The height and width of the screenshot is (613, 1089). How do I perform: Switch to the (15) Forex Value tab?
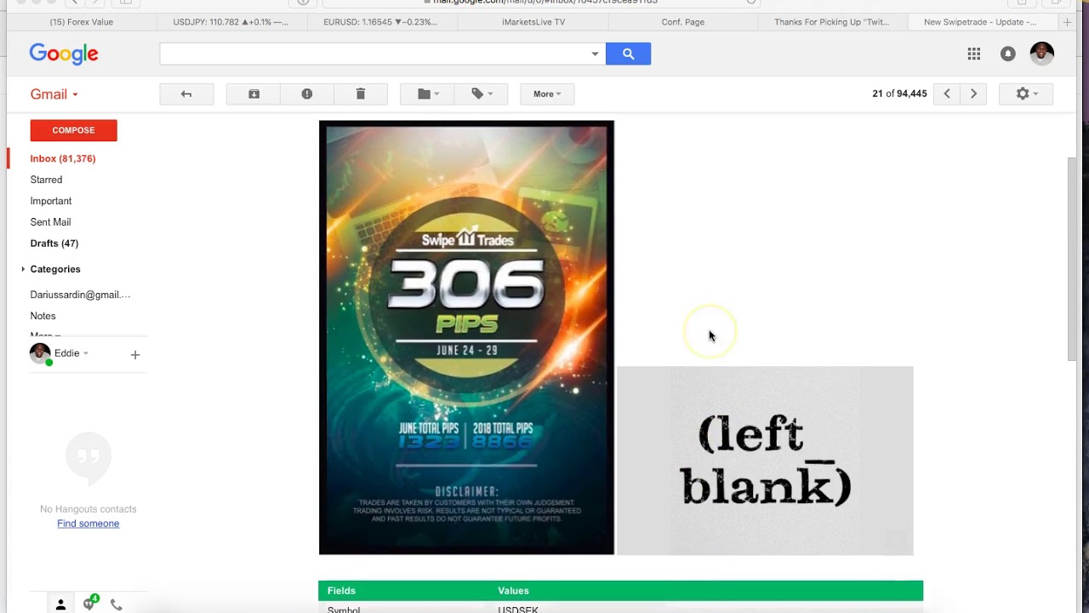coord(82,21)
